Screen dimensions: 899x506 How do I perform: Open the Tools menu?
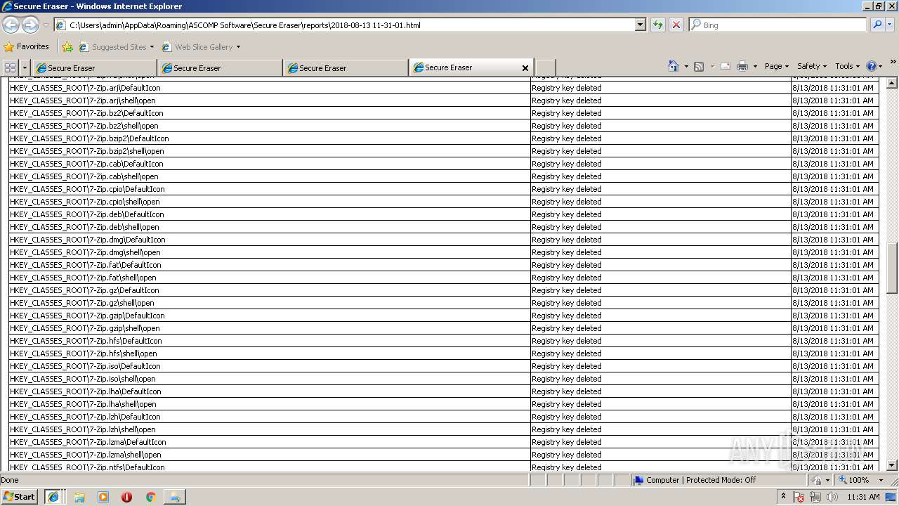point(848,66)
